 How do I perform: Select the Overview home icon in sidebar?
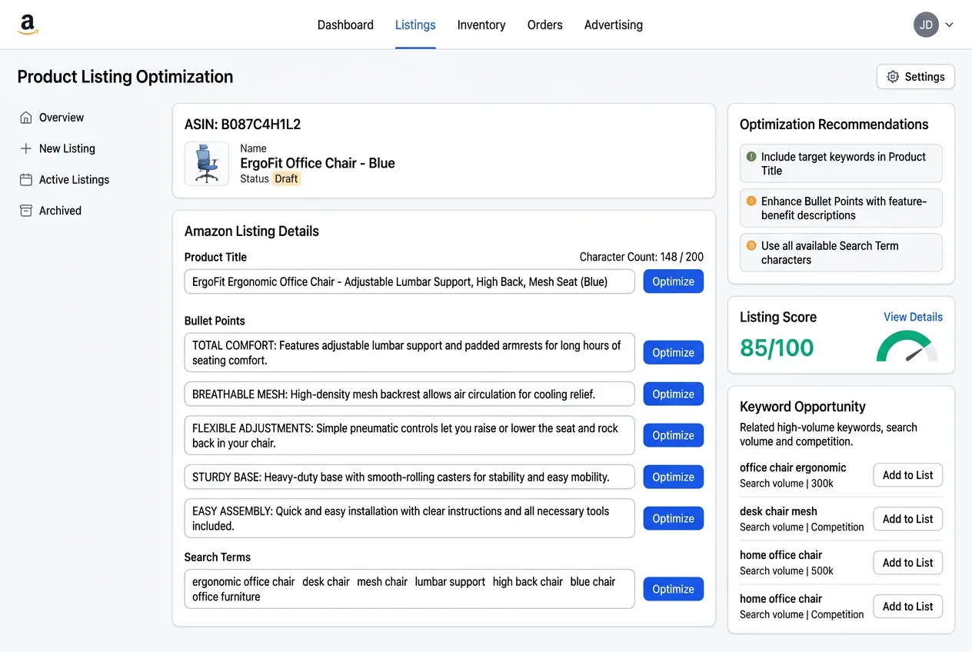[25, 117]
